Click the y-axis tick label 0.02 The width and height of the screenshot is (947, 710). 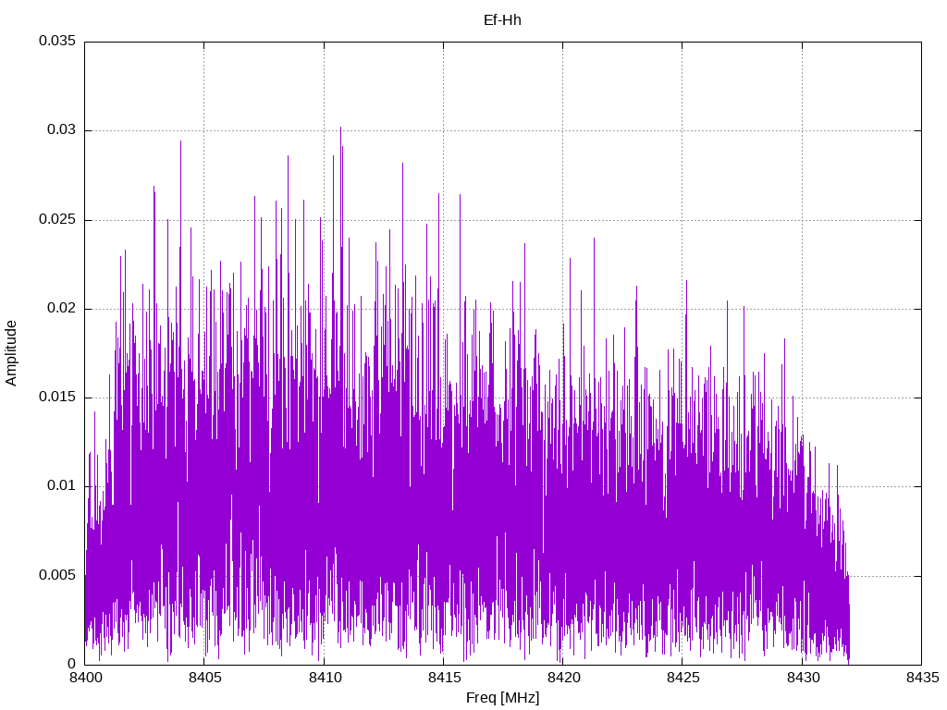point(62,308)
